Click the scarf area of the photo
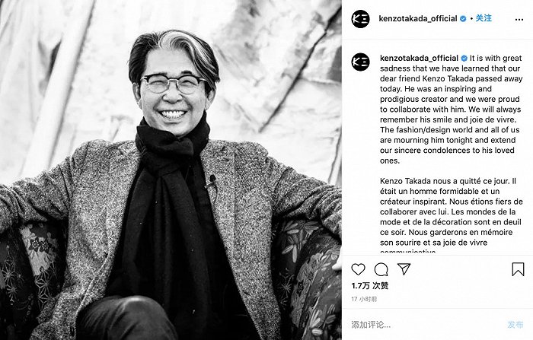This screenshot has height=340, width=533. pos(170,190)
